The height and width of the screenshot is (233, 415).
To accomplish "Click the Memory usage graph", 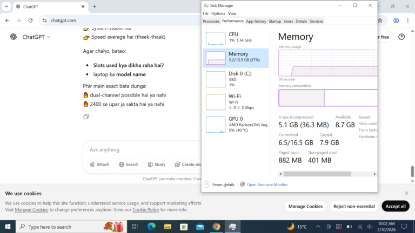I will 328,63.
